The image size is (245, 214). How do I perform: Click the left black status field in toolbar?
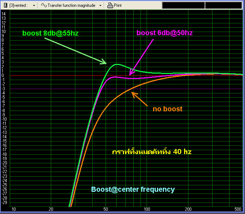coord(183,5)
